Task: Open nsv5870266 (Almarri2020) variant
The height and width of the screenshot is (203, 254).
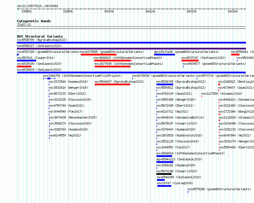Action: (177, 171)
